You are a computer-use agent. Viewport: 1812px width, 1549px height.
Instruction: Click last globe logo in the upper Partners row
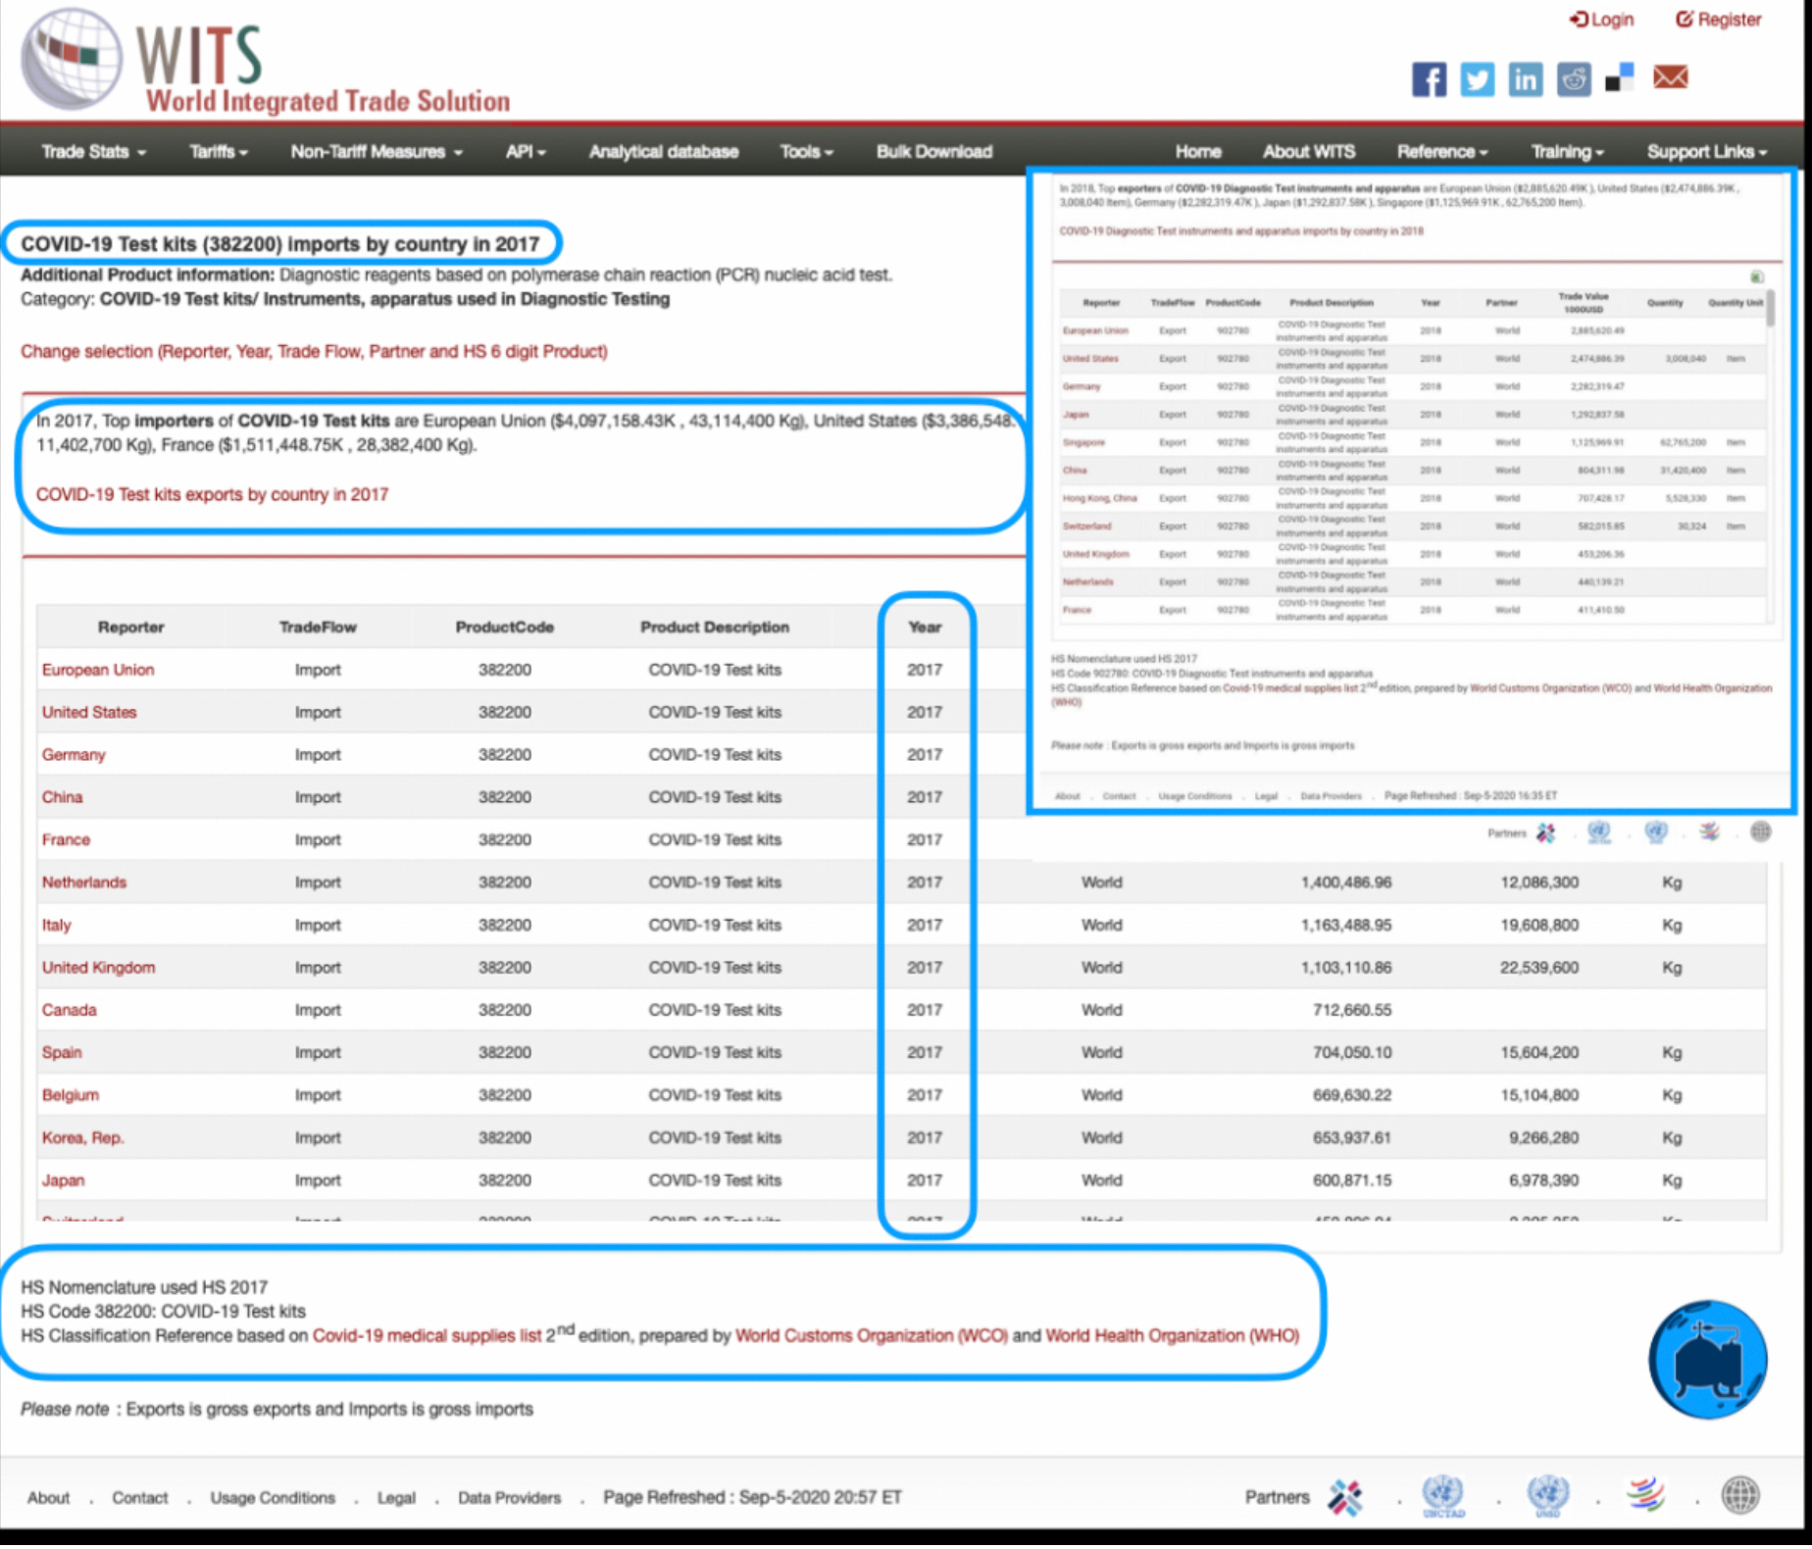1761,832
